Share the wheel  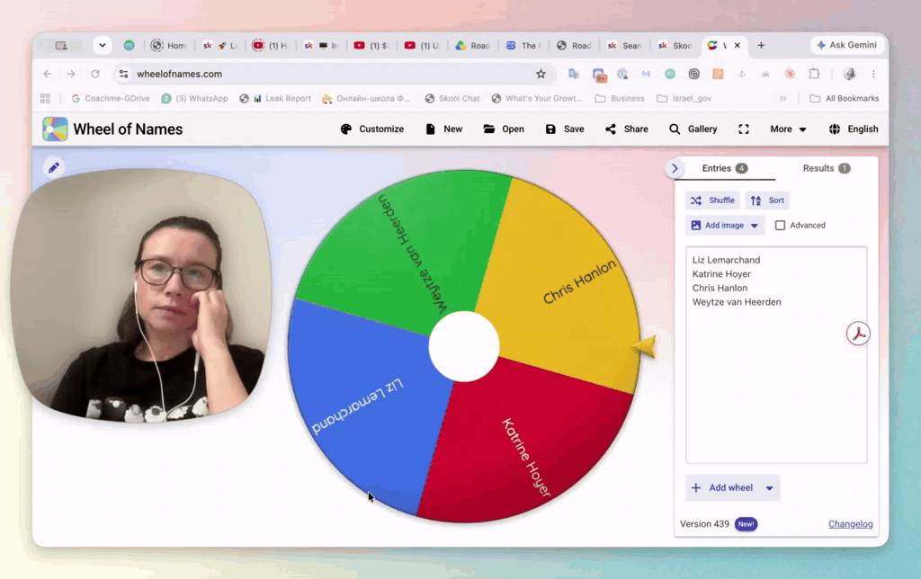tap(627, 129)
